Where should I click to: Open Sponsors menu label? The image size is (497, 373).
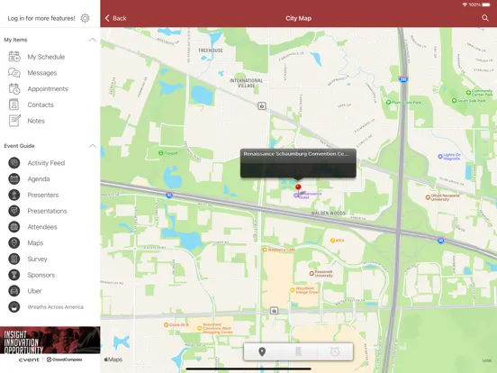point(41,275)
